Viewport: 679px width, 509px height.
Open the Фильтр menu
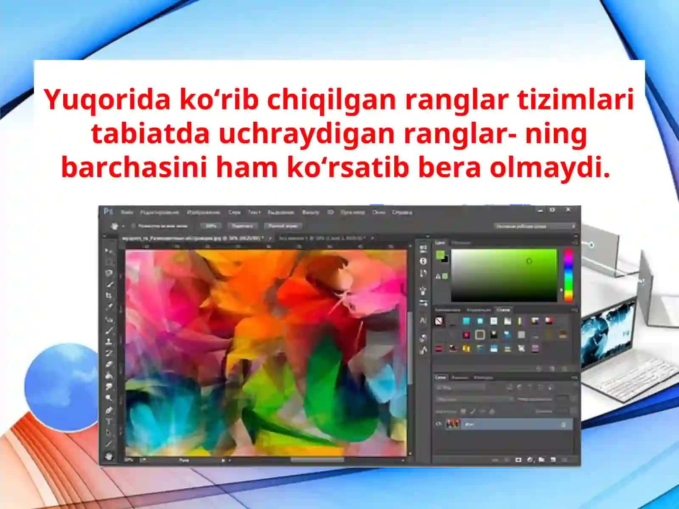point(310,212)
